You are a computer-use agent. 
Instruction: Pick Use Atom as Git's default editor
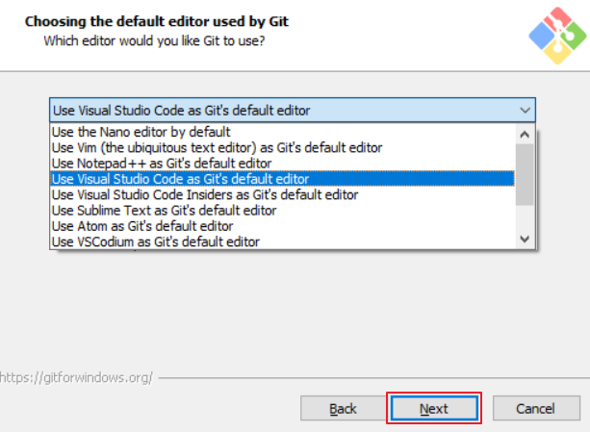pos(282,226)
